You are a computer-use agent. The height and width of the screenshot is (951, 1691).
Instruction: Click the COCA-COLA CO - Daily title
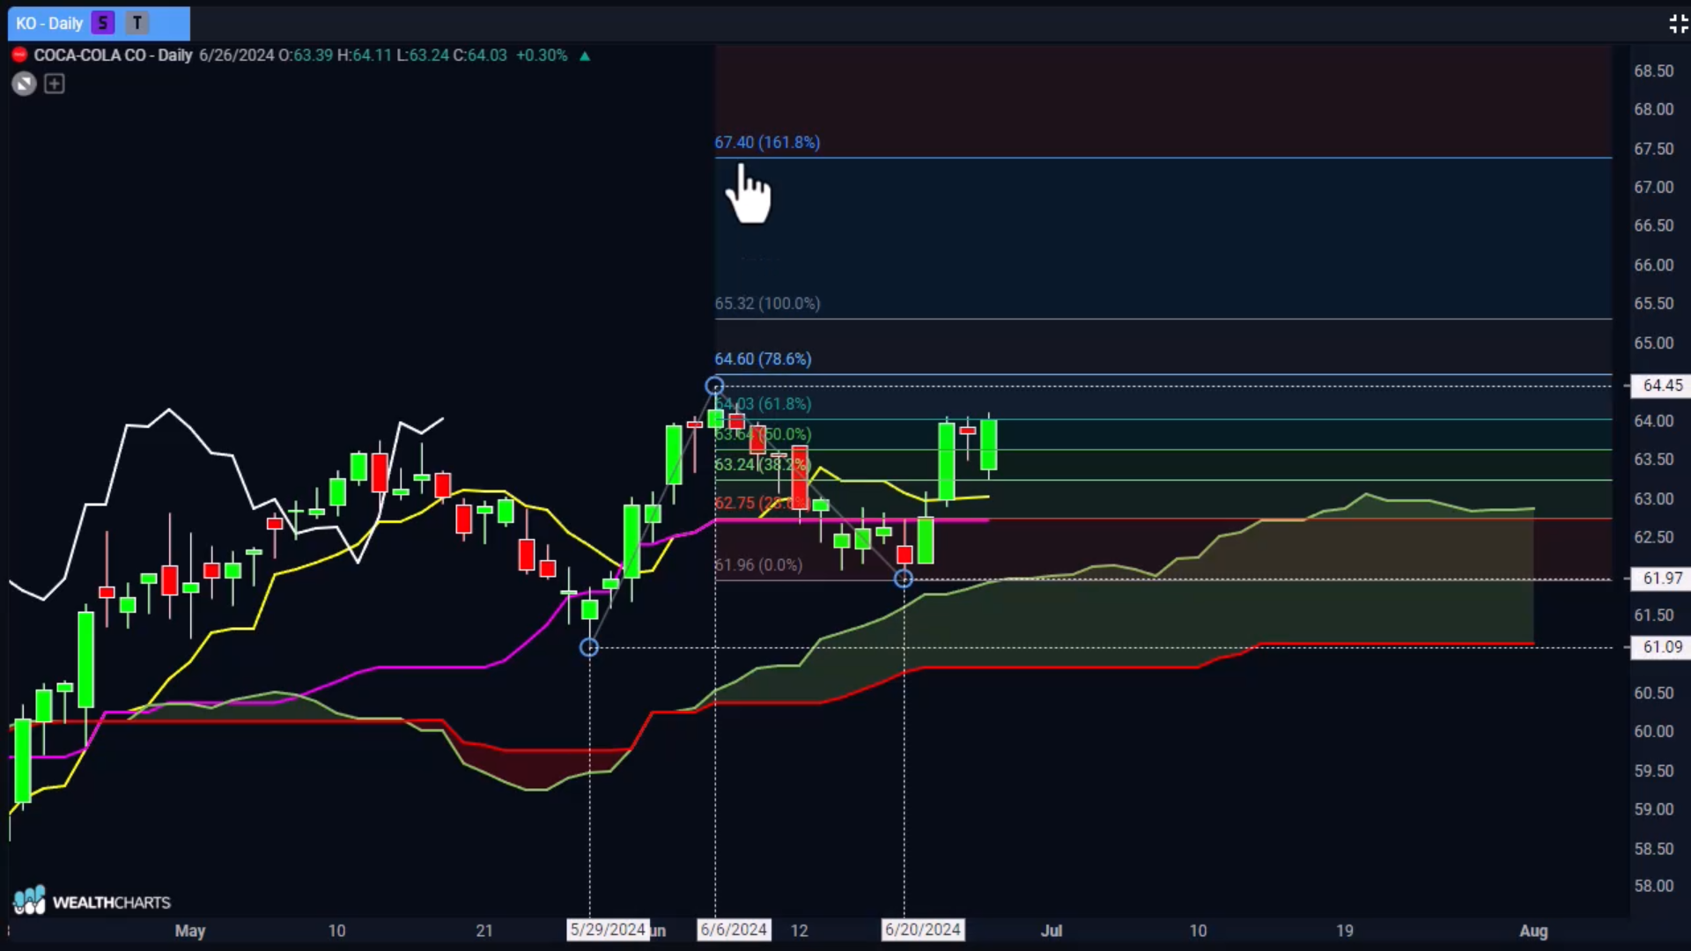click(113, 55)
